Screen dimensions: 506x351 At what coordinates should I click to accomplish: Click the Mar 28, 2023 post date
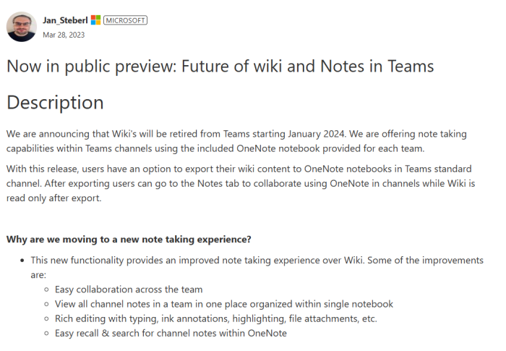click(64, 35)
